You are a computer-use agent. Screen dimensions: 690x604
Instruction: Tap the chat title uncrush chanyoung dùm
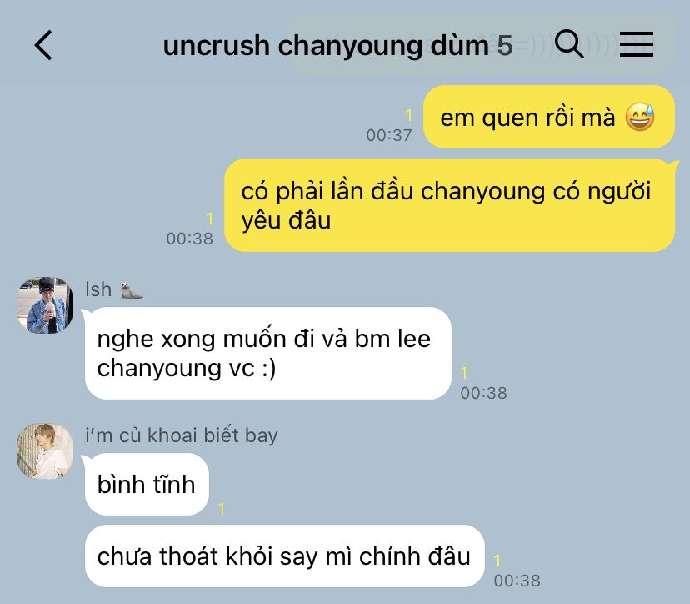[326, 46]
